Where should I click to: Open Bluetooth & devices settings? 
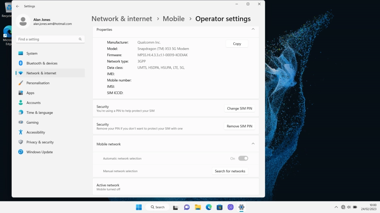[42, 63]
